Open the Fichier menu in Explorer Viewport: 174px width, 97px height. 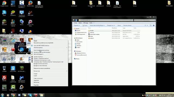76,23
